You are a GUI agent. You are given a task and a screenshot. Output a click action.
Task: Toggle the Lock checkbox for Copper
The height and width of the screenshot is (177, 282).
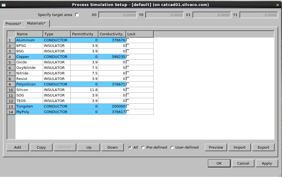click(128, 57)
